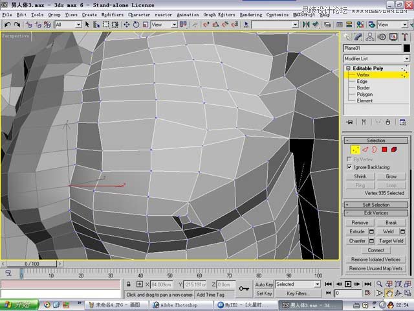Screen dimensions: 414x311
Task: Toggle the Key Mode Toggle next to frame field
Action: [328, 293]
